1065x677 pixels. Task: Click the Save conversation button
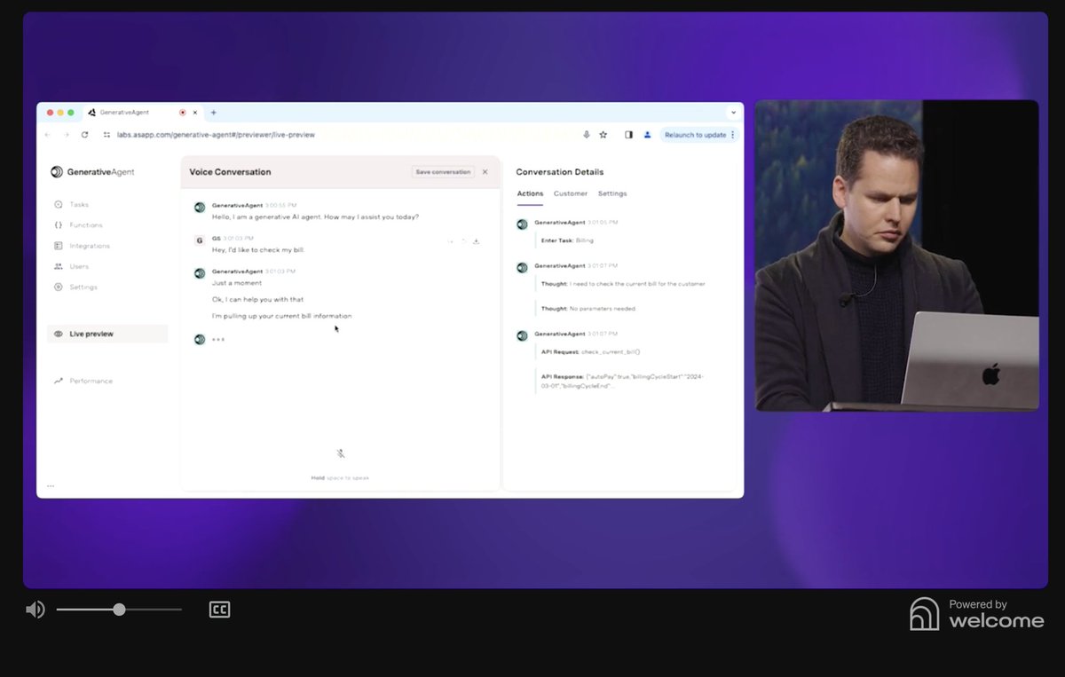pyautogui.click(x=443, y=172)
